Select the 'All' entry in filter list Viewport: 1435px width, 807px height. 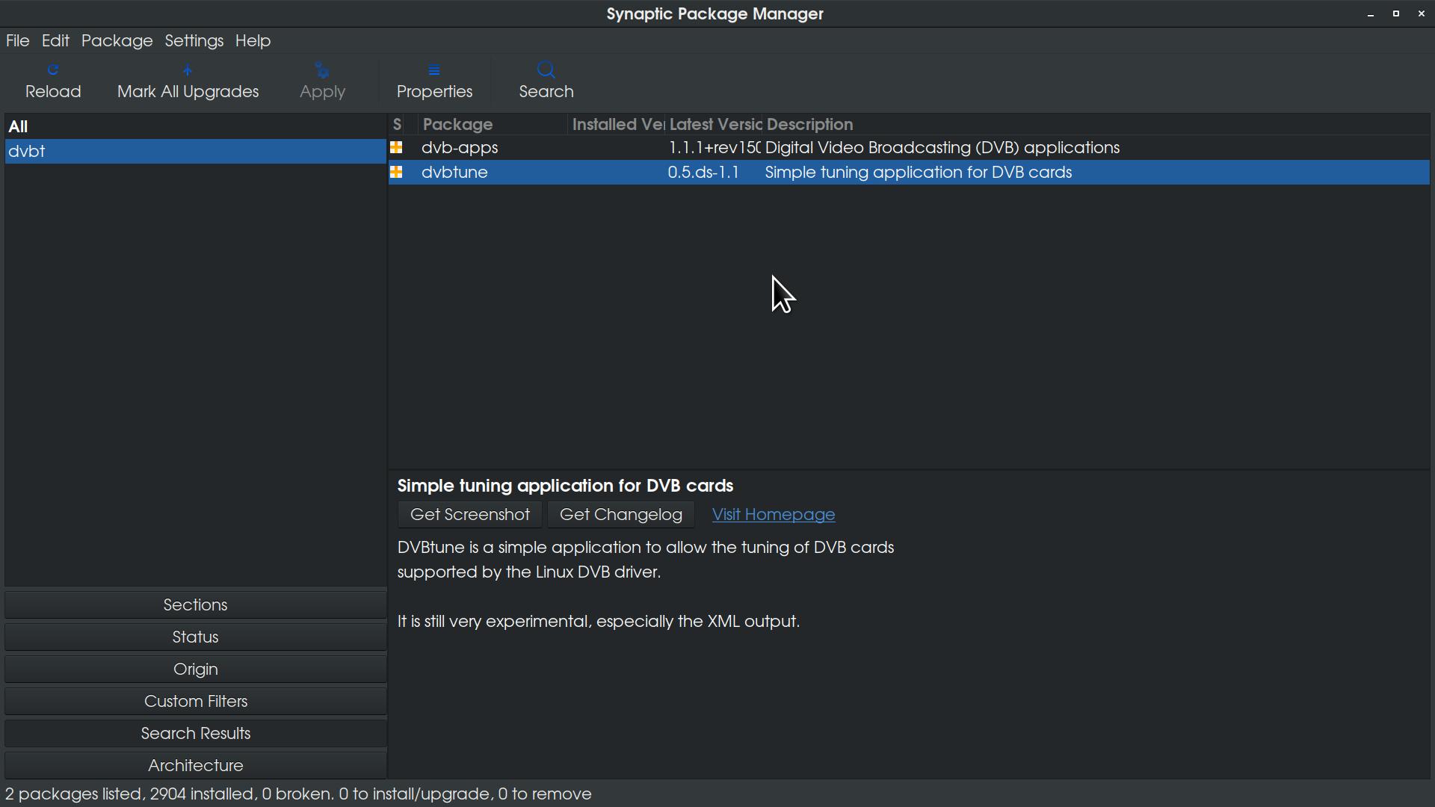point(19,127)
